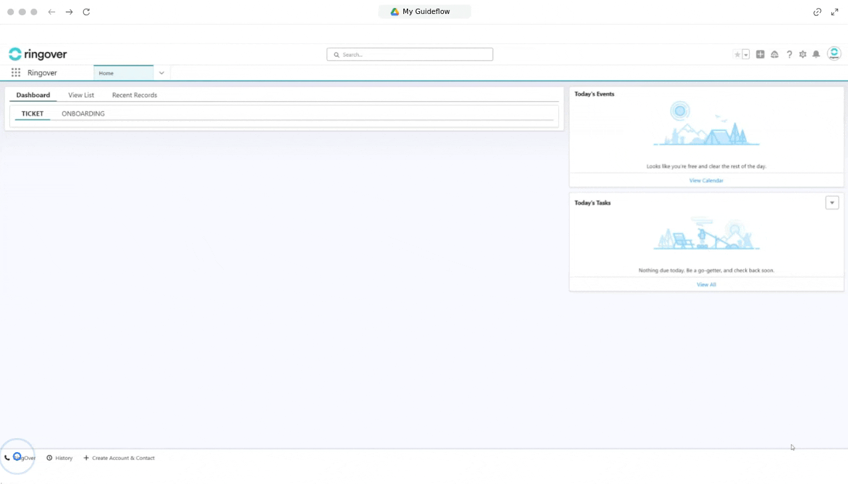Expand the Home tab chevron menu
848x484 pixels.
[x=161, y=72]
